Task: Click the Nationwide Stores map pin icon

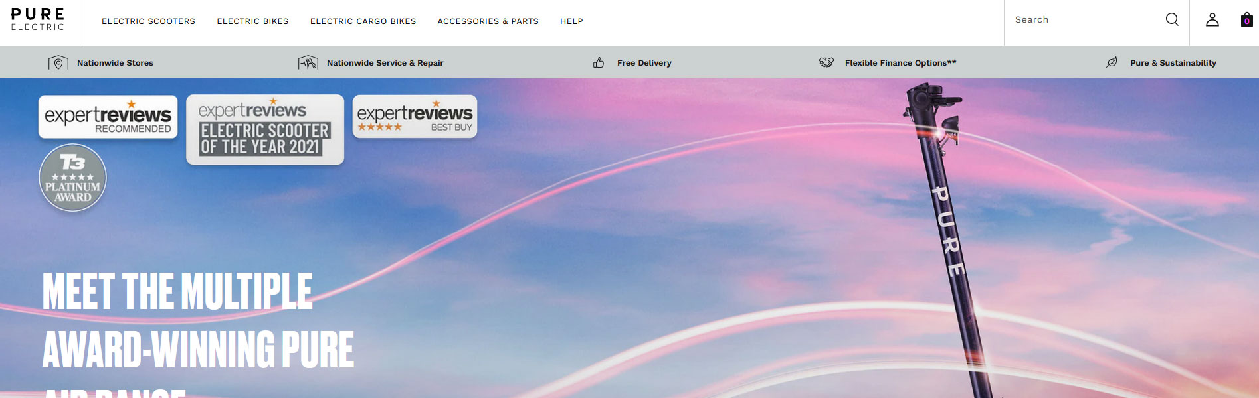Action: (58, 63)
